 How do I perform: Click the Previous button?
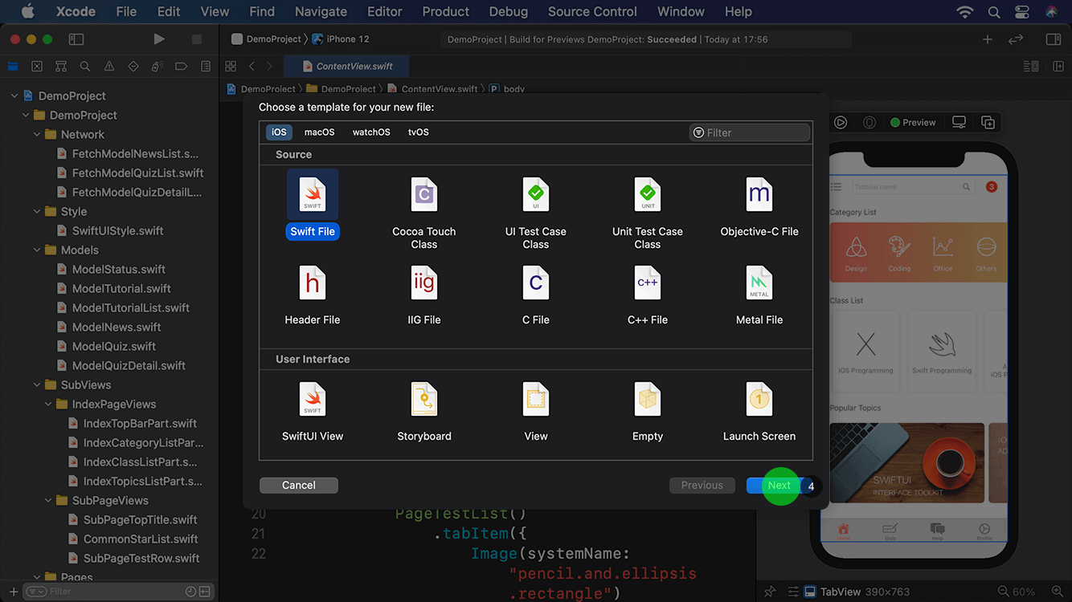click(702, 485)
